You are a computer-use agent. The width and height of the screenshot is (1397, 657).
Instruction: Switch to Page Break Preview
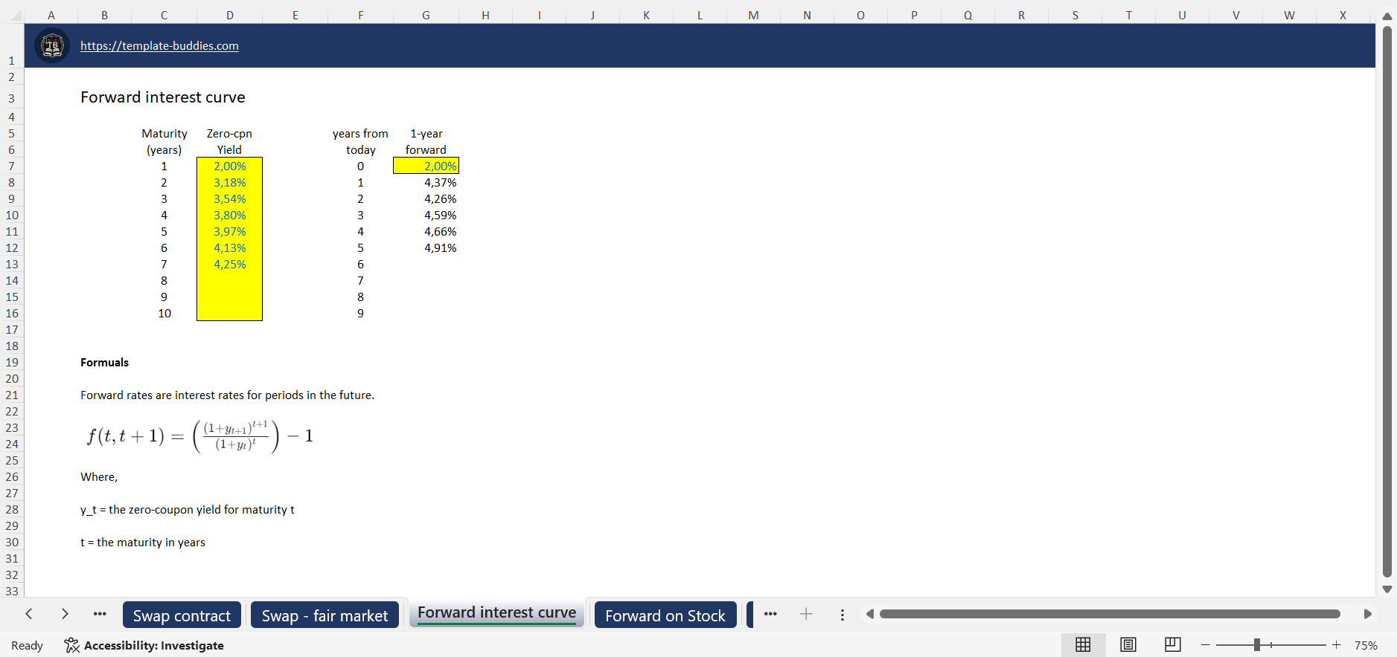[x=1172, y=645]
